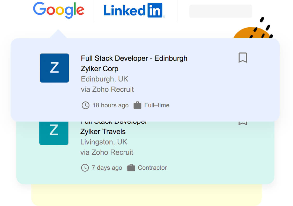The height and width of the screenshot is (206, 293).
Task: Click the clock icon beside 18 hours ago
Action: [85, 105]
